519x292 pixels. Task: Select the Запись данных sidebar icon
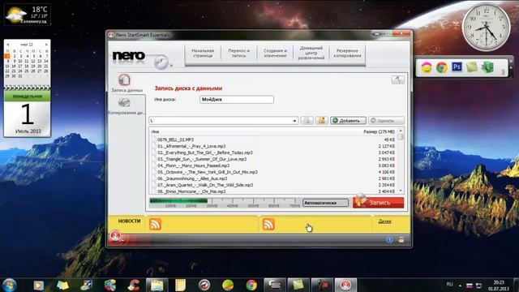coord(124,79)
